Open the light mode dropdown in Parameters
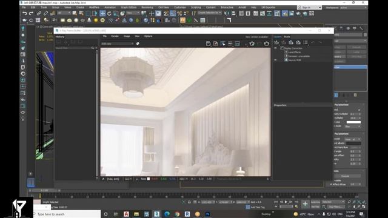This screenshot has height=218, width=388. click(x=352, y=127)
